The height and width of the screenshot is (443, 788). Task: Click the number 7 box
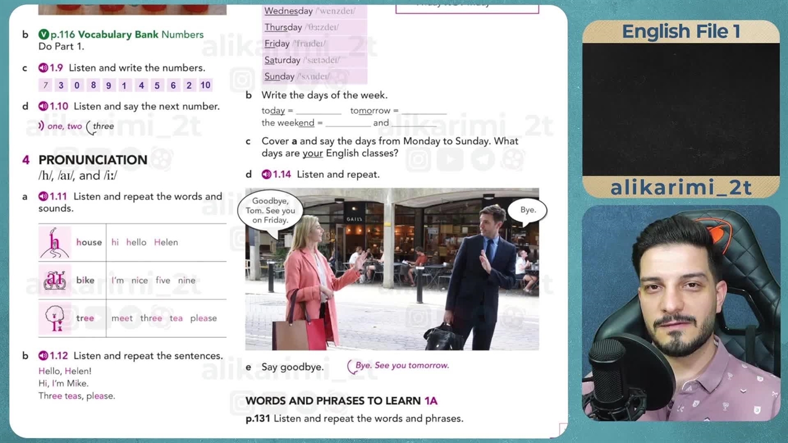(x=46, y=86)
